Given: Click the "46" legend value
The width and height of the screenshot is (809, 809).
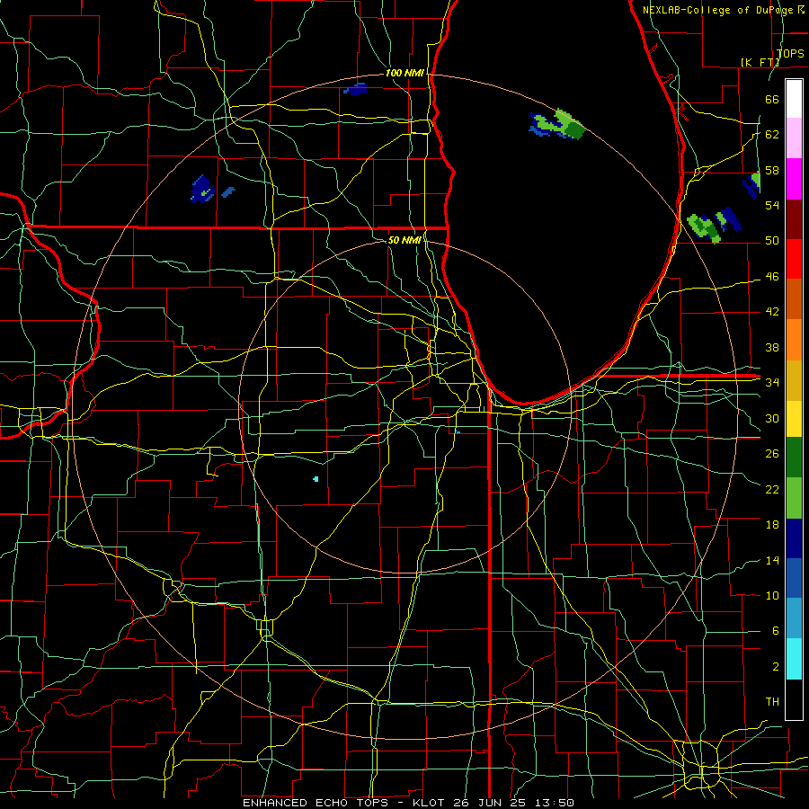Looking at the screenshot, I should coord(772,277).
